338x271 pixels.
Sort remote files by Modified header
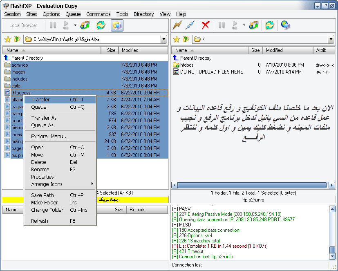[288, 50]
